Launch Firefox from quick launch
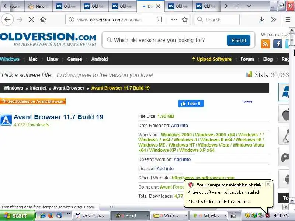Screen dimensions: 295x221 [x=51, y=215]
